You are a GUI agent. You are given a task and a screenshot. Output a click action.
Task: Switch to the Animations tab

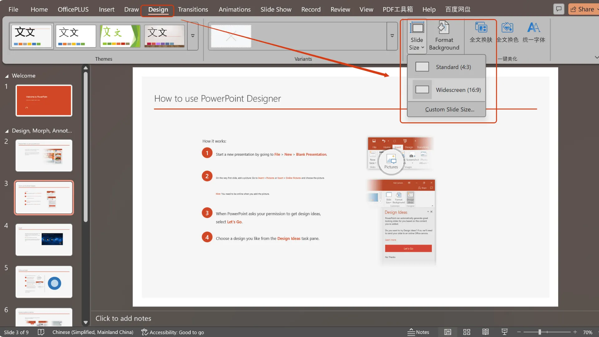click(x=234, y=9)
